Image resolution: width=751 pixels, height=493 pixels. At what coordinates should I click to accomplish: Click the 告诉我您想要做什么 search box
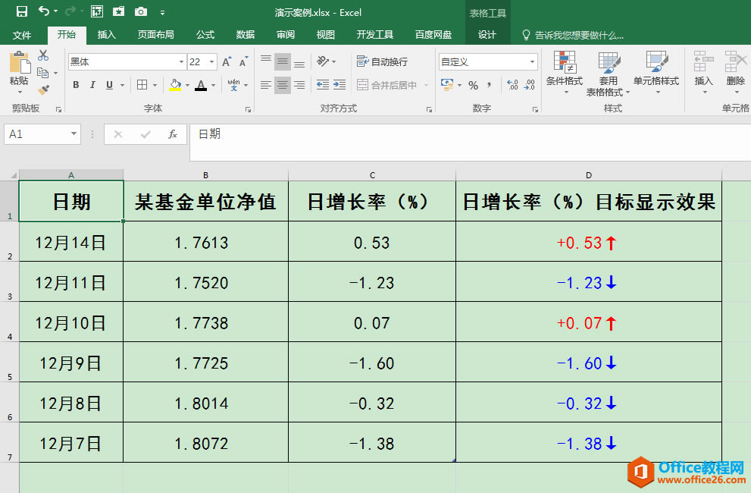tap(572, 35)
